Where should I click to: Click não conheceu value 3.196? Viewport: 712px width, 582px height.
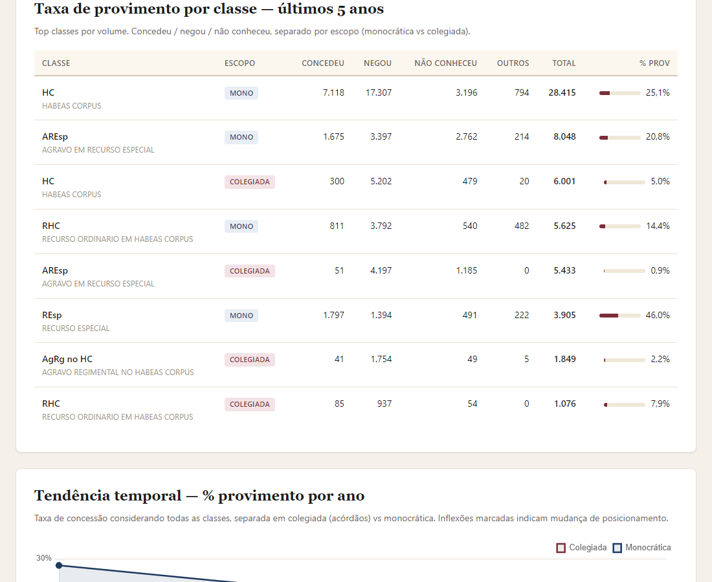point(466,92)
